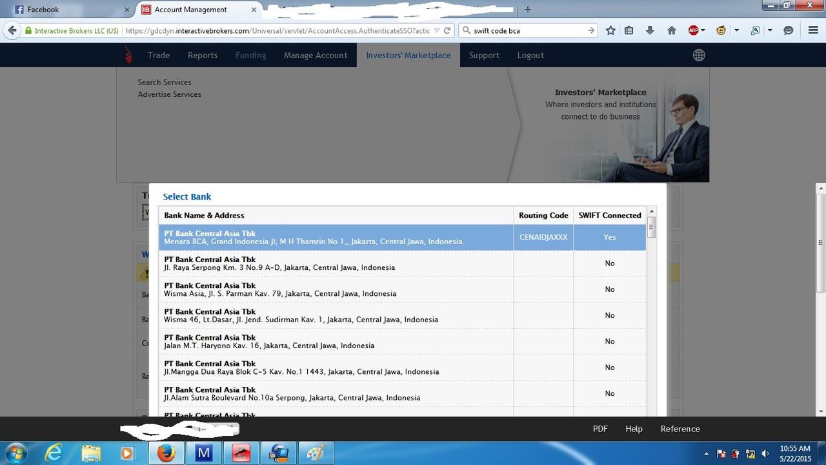Open Paint from the Windows taskbar

[316, 453]
